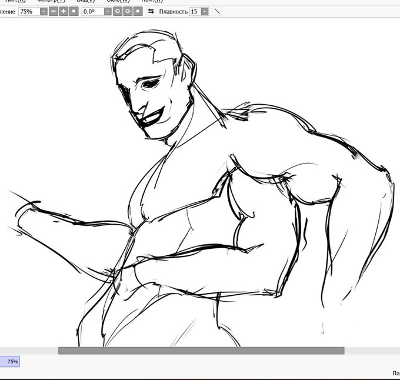Click the Плавность value field showing 15

195,12
